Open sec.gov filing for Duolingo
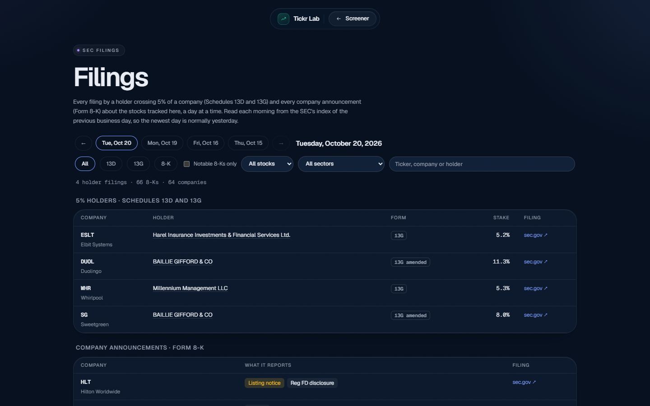The width and height of the screenshot is (650, 406). pyautogui.click(x=536, y=262)
